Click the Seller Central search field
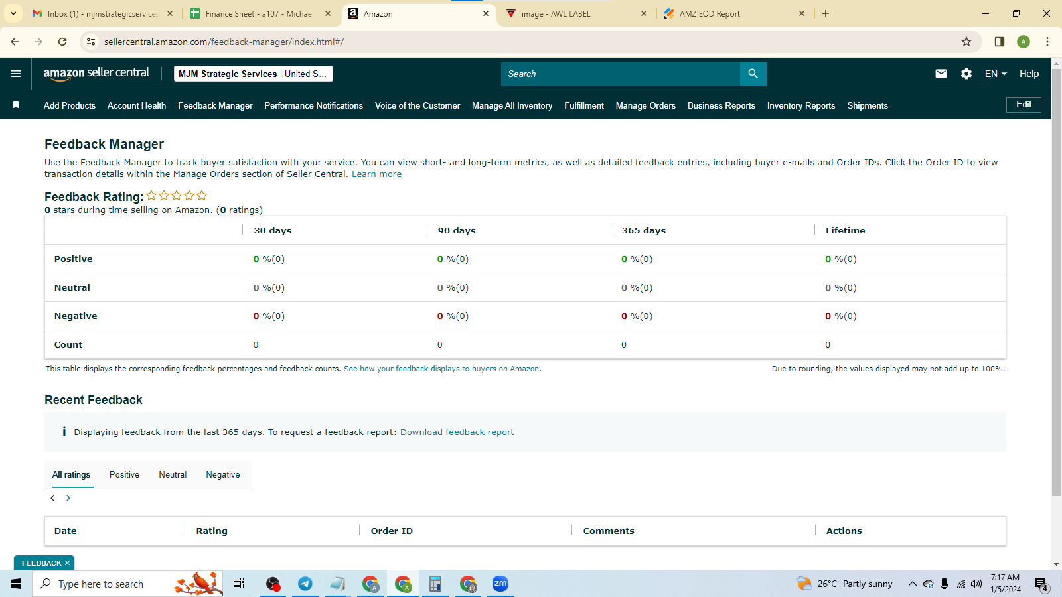 621,74
